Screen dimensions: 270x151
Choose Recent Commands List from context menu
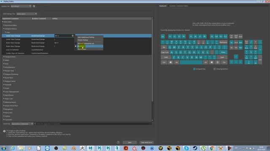[89, 44]
